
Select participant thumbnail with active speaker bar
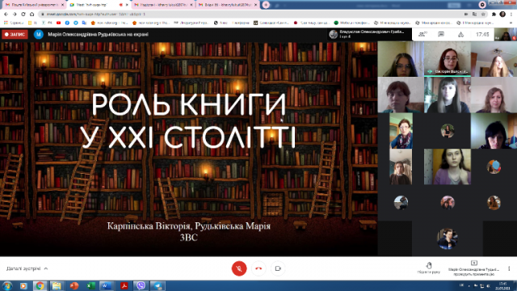pyautogui.click(x=447, y=59)
